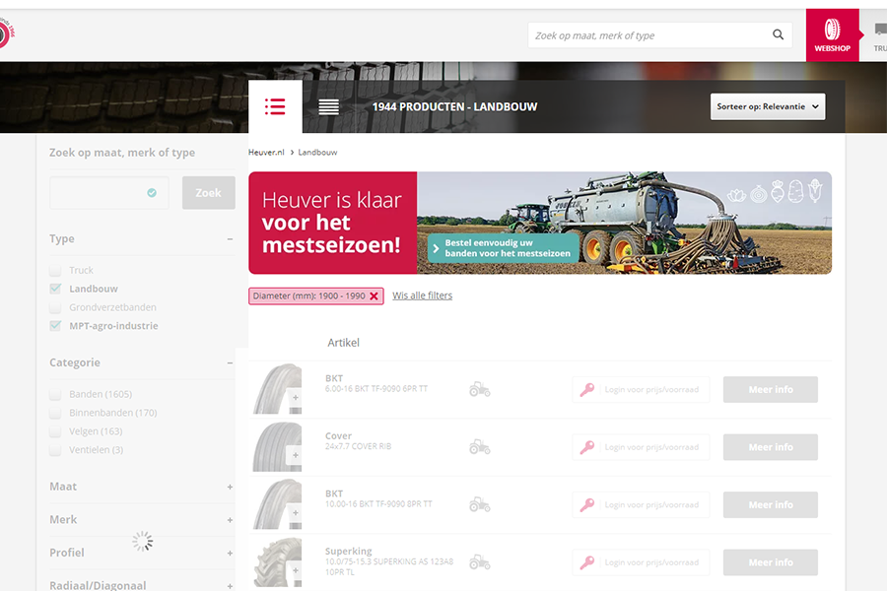Click plus icon on BKT 6.00-16 thumbnail

[x=296, y=398]
